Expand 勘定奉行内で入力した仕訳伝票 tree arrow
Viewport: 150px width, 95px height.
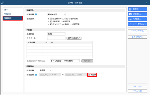pyautogui.click(x=49, y=19)
